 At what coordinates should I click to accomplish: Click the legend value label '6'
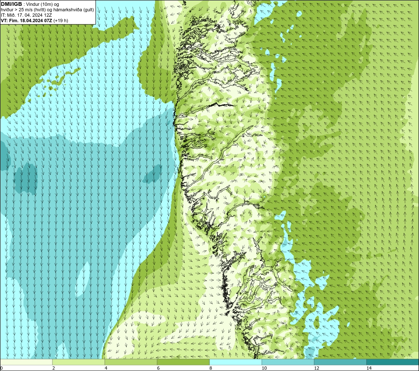pos(158,368)
